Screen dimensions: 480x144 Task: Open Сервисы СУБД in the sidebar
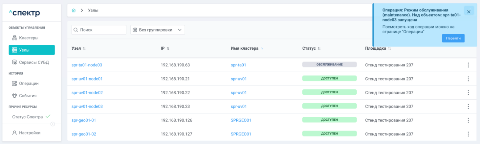click(34, 62)
